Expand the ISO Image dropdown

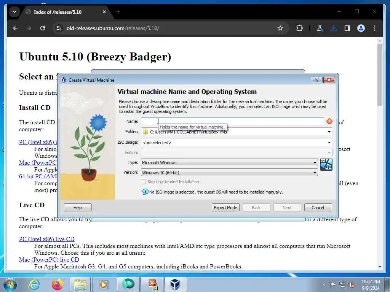(329, 143)
